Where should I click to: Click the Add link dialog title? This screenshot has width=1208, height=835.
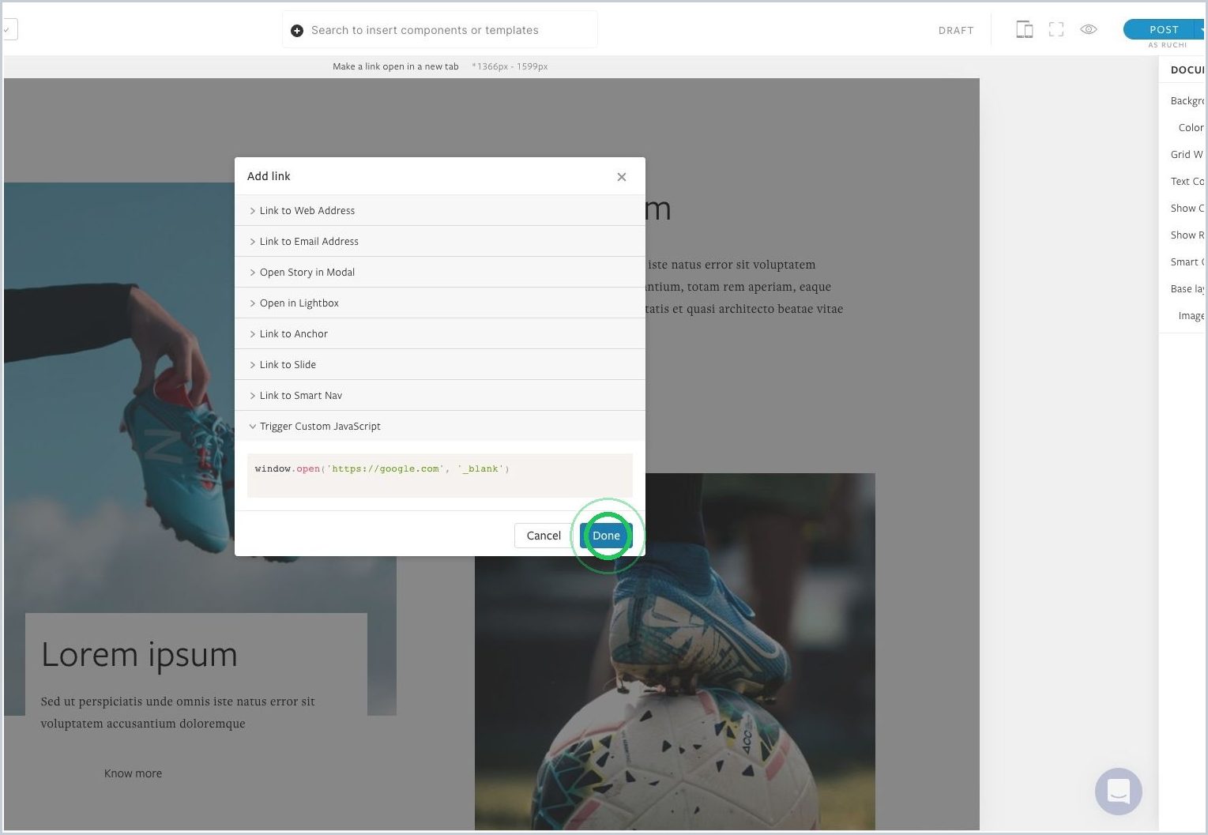tap(269, 176)
